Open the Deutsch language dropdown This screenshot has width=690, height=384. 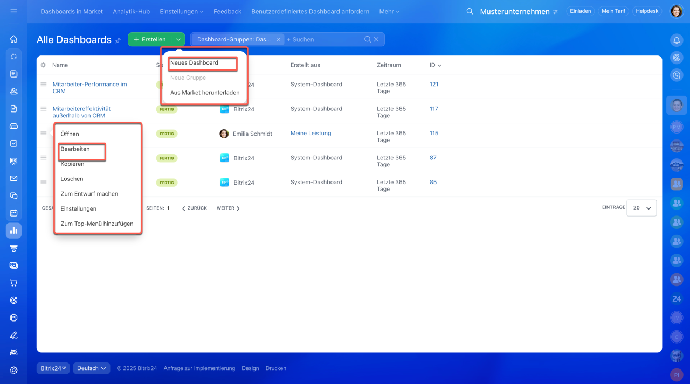(92, 368)
